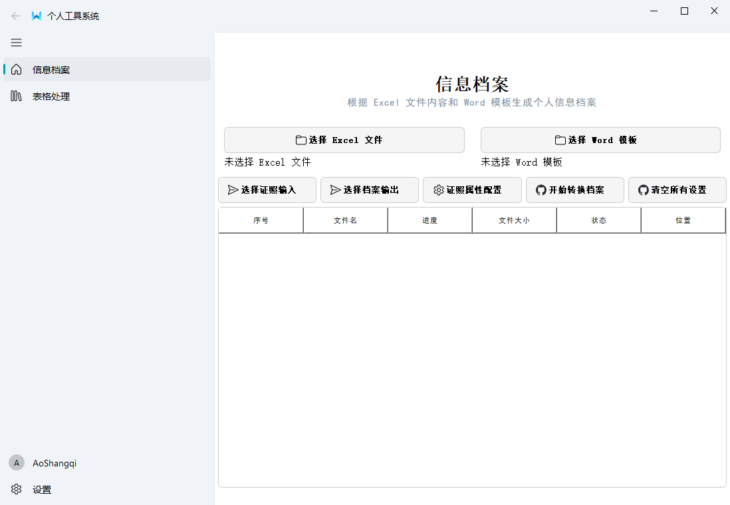This screenshot has height=505, width=730.
Task: Click the W app logo icon
Action: coord(36,16)
